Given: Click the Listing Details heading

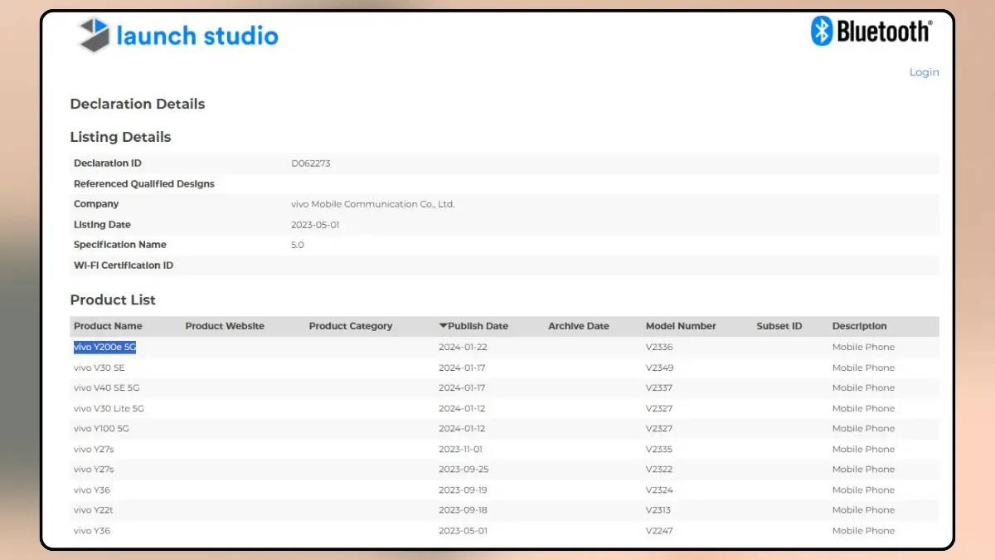Looking at the screenshot, I should click(x=120, y=137).
